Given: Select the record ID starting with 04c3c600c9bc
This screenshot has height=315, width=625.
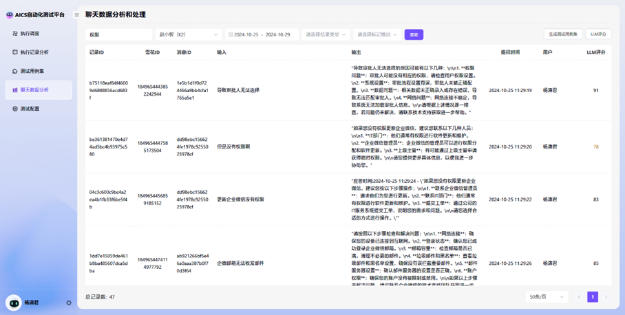Looking at the screenshot, I should tap(109, 199).
